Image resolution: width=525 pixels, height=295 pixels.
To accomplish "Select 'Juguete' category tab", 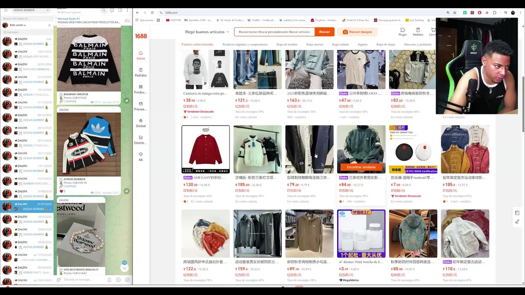I will (x=363, y=44).
